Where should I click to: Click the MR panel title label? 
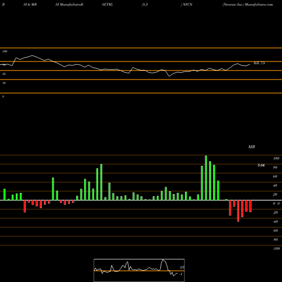point(252,147)
